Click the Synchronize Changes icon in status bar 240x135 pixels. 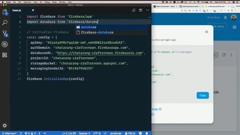tap(21, 133)
